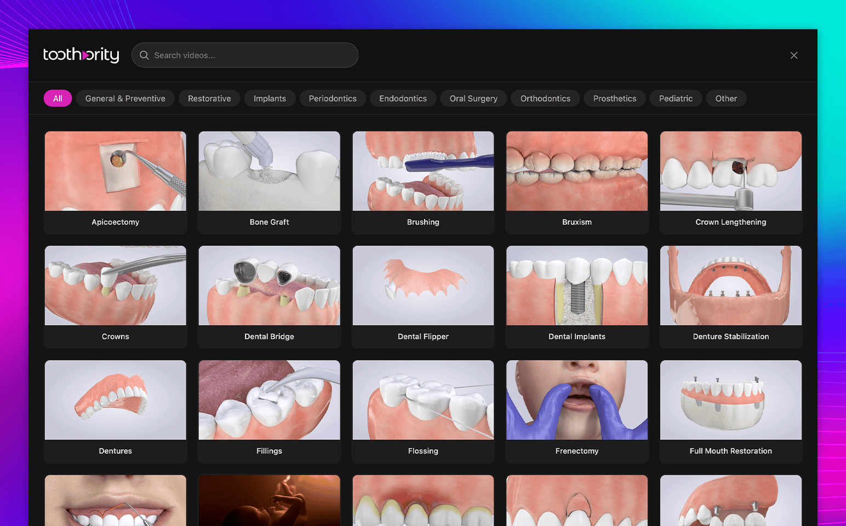
Task: Show Restorative videos
Action: 209,99
